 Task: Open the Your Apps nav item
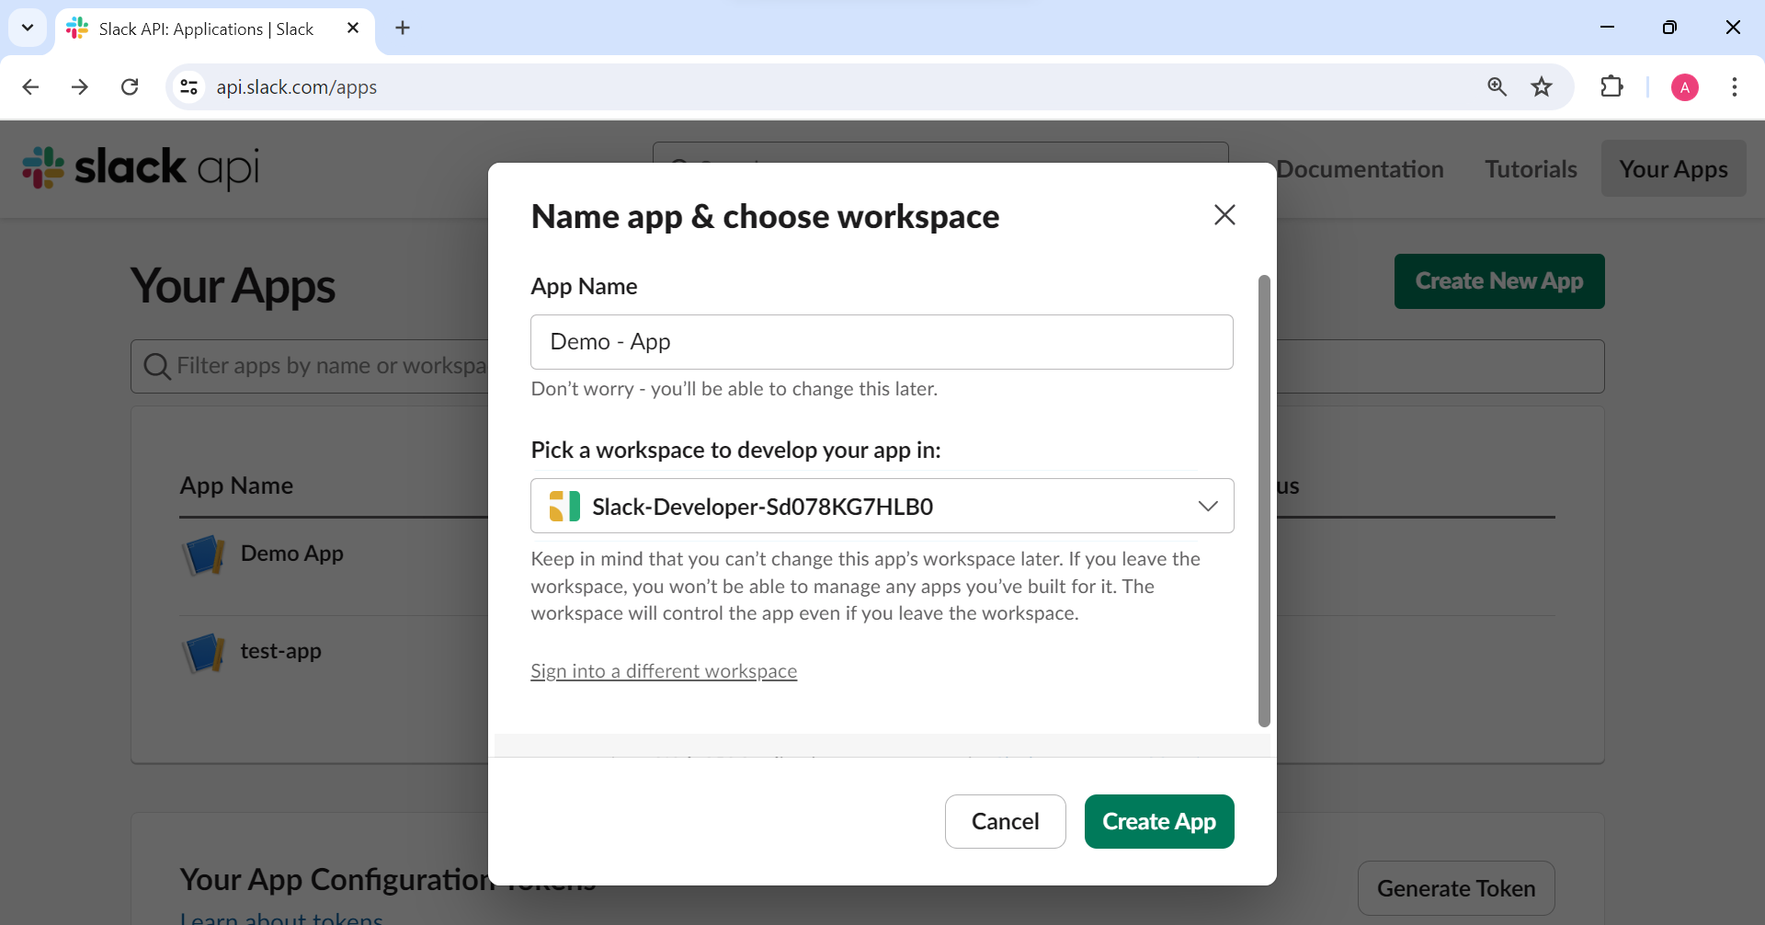tap(1674, 168)
